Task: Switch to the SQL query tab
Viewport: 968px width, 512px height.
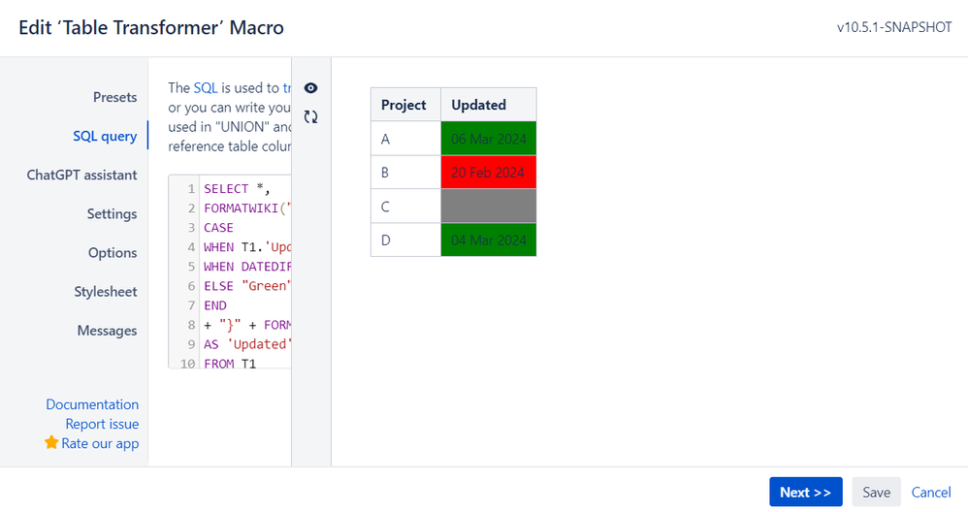Action: point(105,136)
